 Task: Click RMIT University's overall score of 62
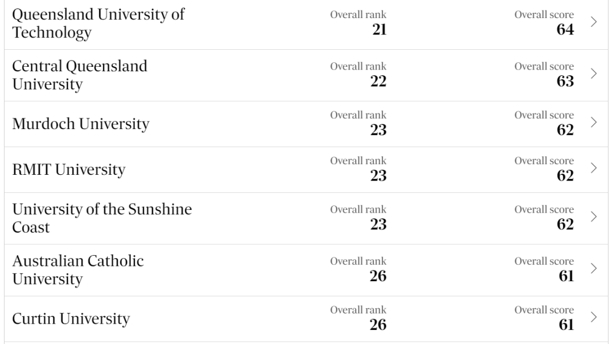coord(565,175)
